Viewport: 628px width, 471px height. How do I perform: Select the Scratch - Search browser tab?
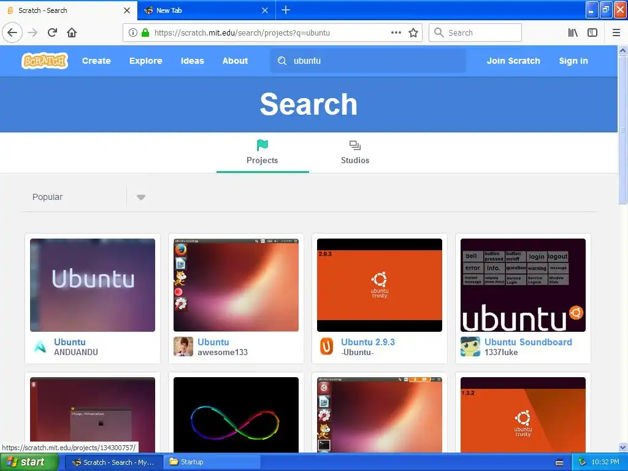click(69, 10)
